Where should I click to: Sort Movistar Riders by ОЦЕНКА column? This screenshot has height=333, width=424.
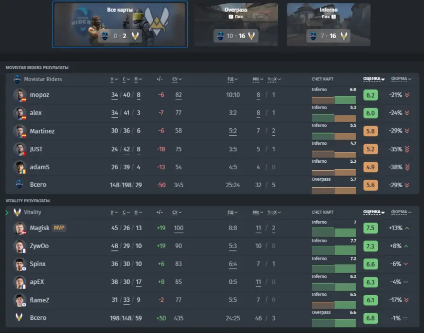[x=374, y=79]
